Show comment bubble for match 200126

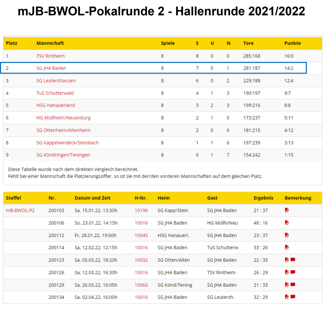point(293,272)
